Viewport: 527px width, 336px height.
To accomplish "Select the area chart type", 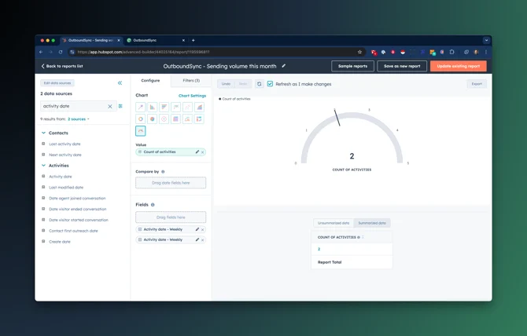I will [199, 108].
